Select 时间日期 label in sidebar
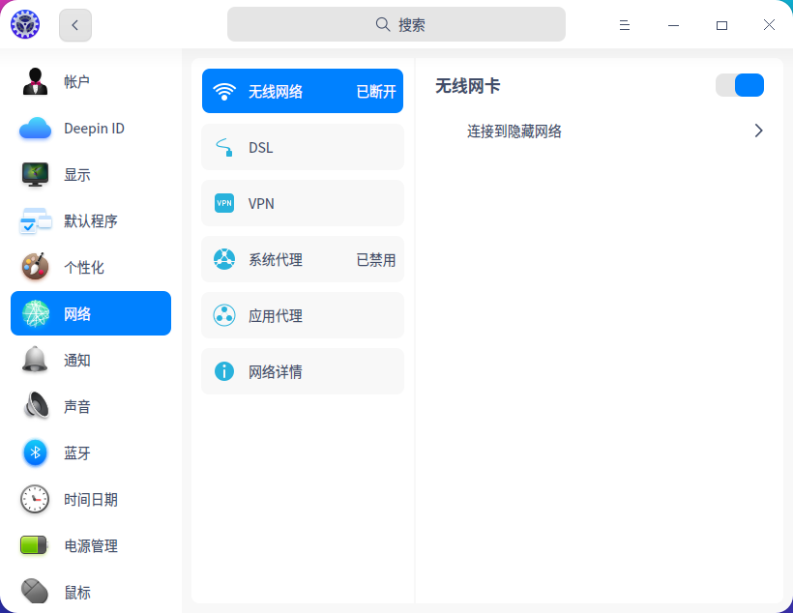The width and height of the screenshot is (793, 613). 91,500
